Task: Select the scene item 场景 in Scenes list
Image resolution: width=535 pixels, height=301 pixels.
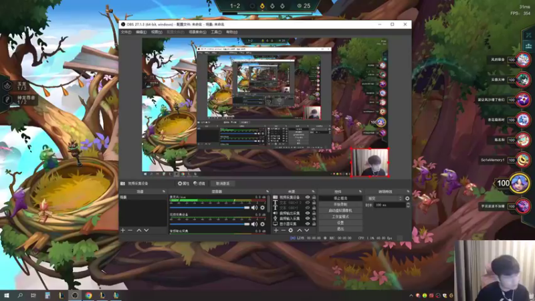Action: (143, 197)
